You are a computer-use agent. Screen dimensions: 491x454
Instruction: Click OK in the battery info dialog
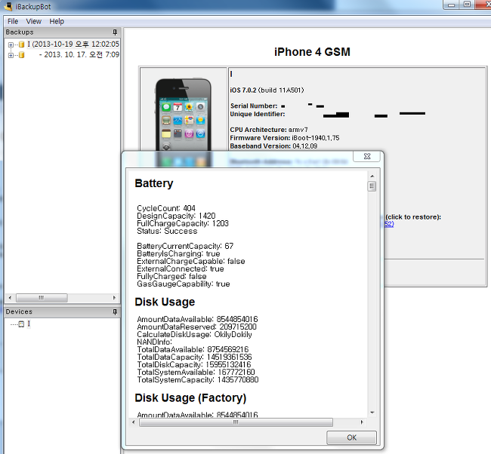351,437
